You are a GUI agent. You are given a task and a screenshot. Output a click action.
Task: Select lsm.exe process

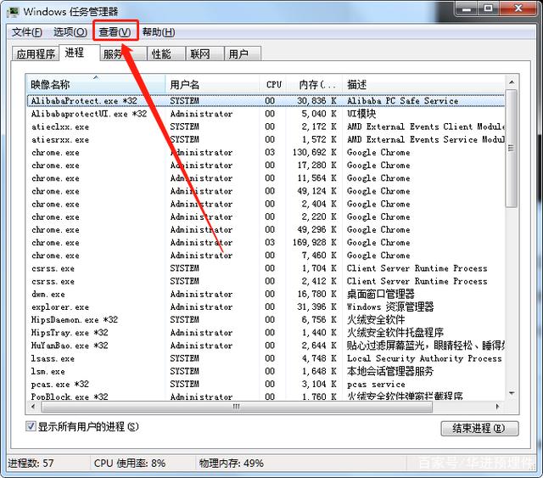(266, 372)
